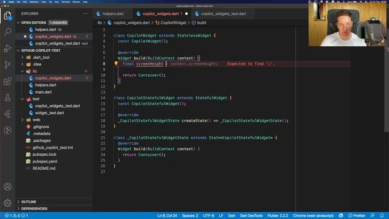Click unsaved dot on copilot_widgets.dart tab
389x219 pixels.
[x=187, y=13]
